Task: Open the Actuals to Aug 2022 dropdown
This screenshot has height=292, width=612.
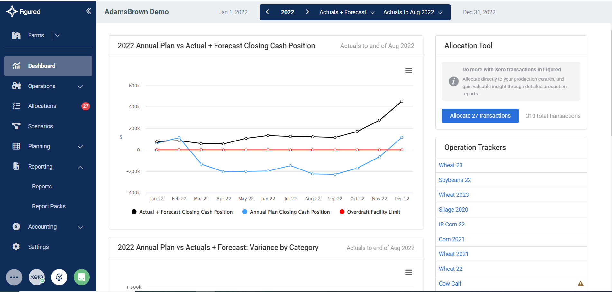Action: coord(413,12)
